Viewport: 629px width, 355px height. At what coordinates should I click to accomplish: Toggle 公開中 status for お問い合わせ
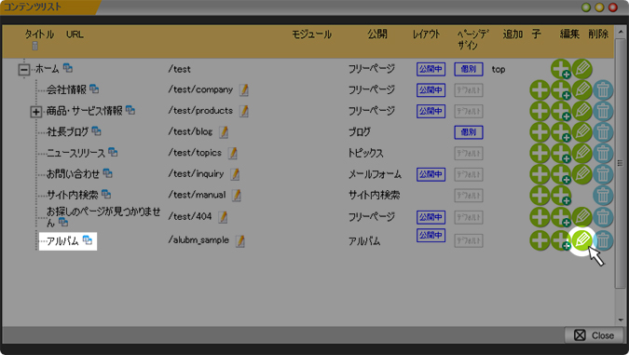coord(431,174)
